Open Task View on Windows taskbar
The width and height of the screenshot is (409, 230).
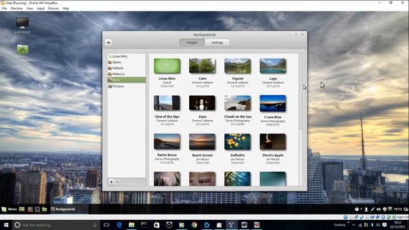click(106, 225)
